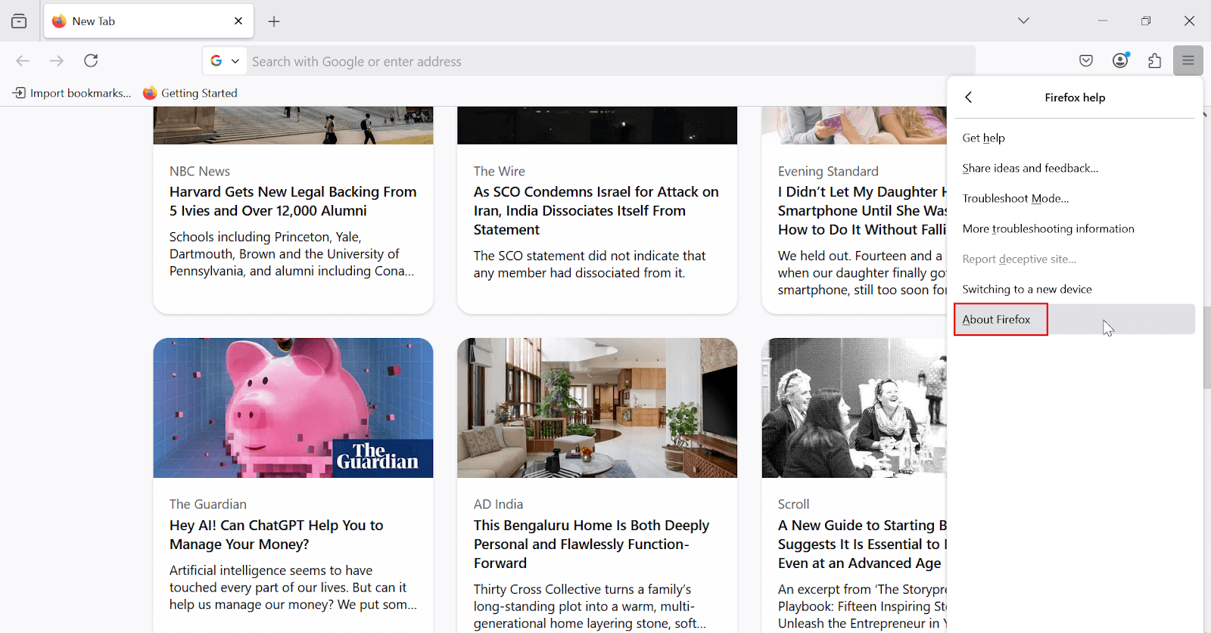Click Import bookmarks in bookmarks toolbar
The height and width of the screenshot is (633, 1211).
tap(72, 93)
